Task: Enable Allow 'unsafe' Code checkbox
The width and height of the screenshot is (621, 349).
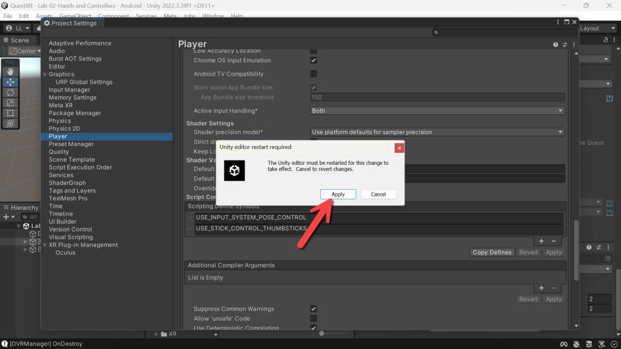Action: [x=314, y=319]
